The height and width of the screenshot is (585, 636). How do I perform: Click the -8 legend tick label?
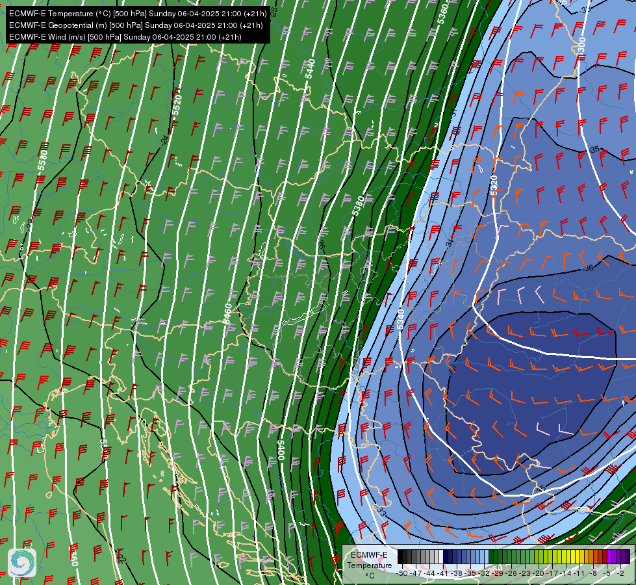pyautogui.click(x=593, y=573)
